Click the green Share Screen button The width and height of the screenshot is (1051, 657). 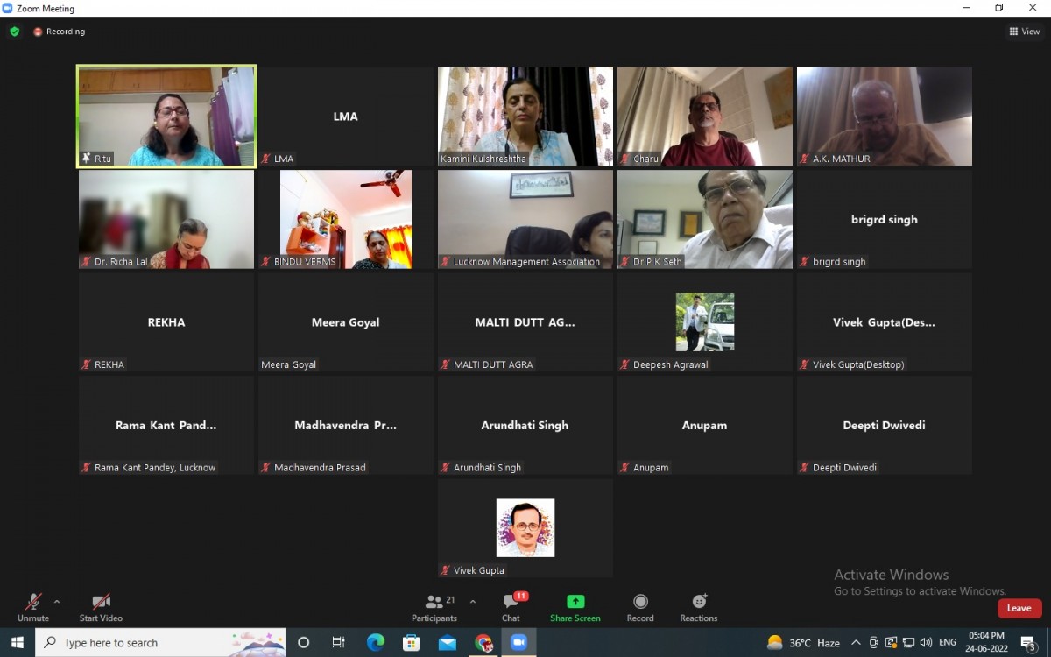[575, 607]
